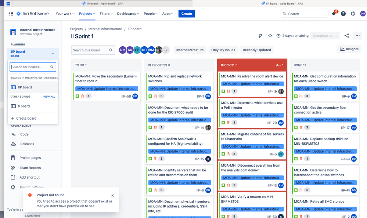Expand the People dropdown

[151, 14]
